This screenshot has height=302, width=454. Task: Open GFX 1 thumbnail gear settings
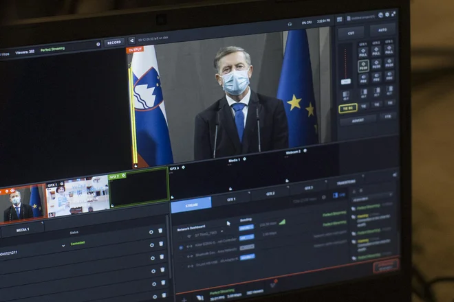(x=62, y=184)
